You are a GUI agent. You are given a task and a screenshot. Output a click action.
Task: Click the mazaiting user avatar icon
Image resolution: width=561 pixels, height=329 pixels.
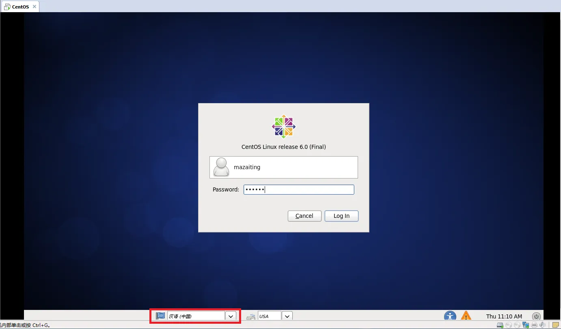tap(221, 167)
